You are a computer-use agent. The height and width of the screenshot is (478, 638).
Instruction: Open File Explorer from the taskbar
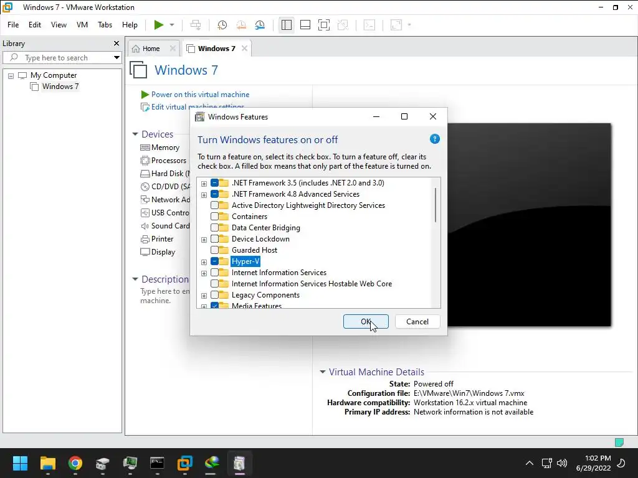click(x=47, y=463)
